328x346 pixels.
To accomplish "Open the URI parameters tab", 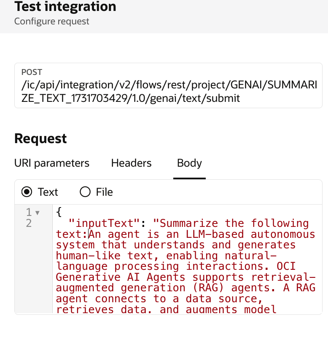I will coord(52,163).
